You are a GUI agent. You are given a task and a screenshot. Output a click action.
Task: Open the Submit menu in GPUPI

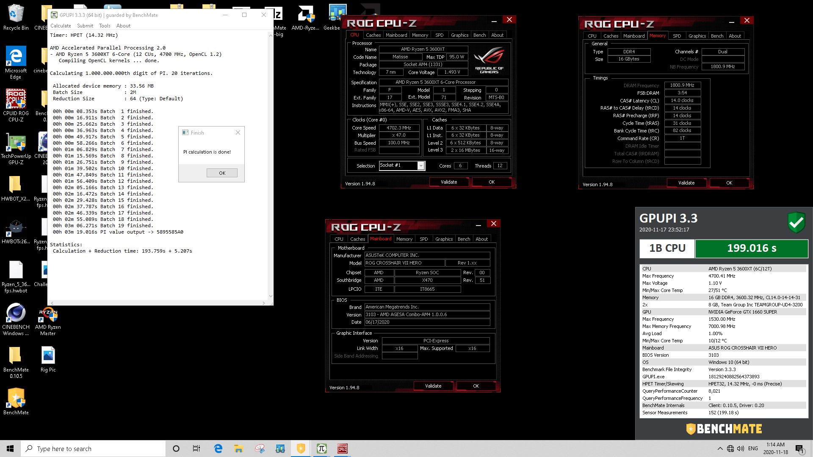click(85, 26)
